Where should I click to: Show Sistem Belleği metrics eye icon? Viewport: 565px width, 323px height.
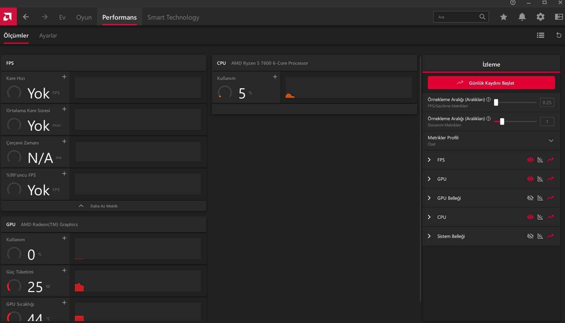tap(530, 236)
